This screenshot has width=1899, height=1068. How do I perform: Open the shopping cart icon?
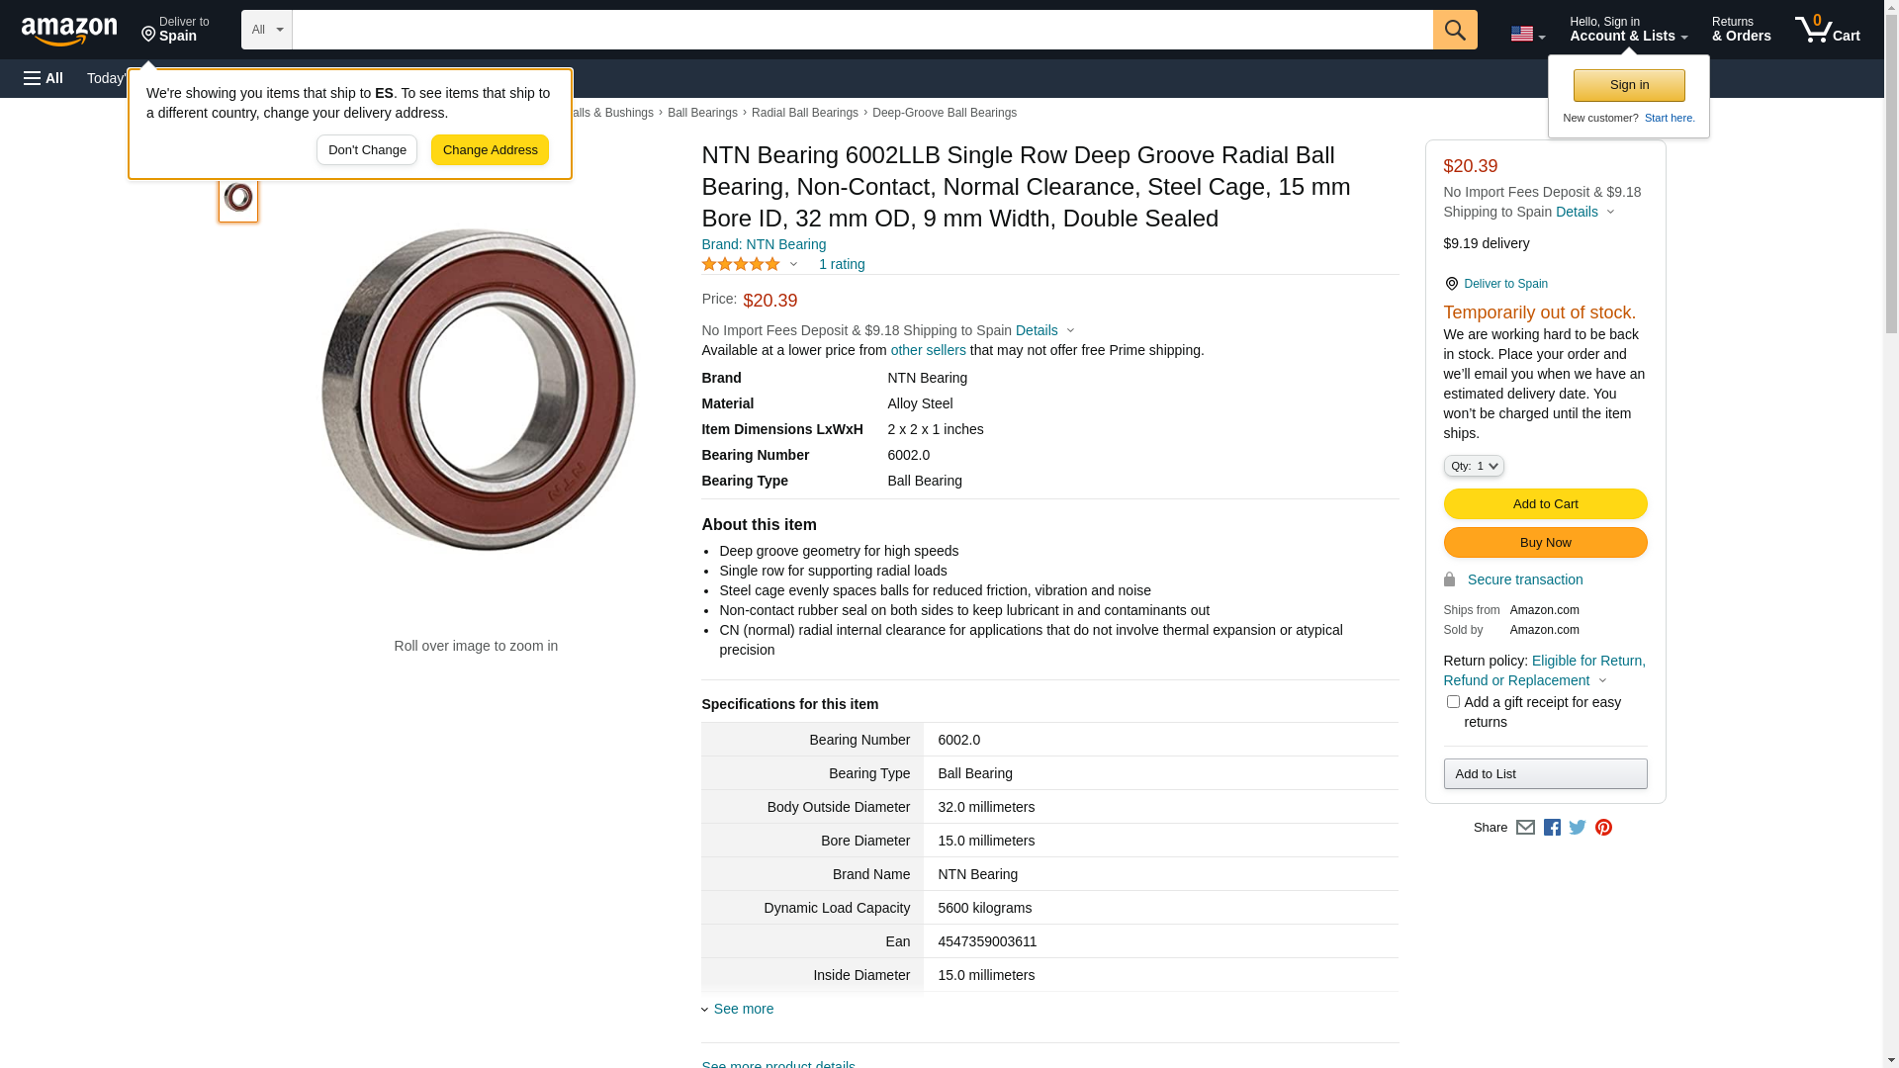(x=1826, y=30)
